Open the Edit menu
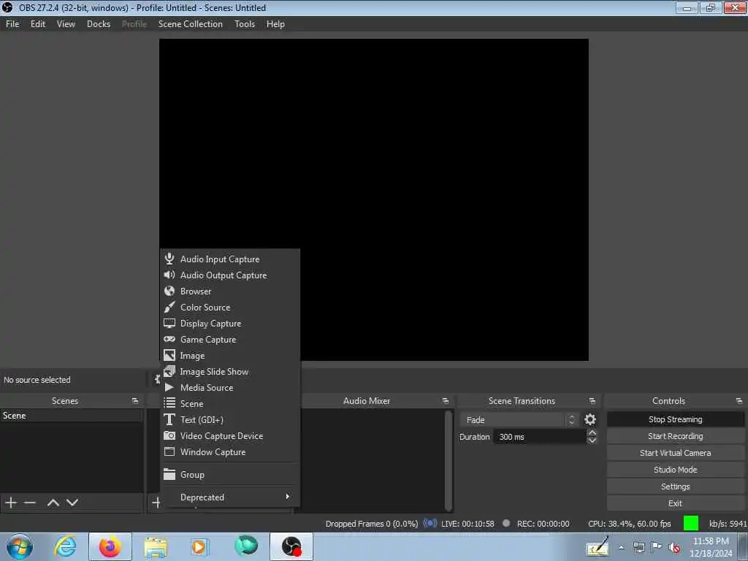Viewport: 748px width, 561px height. (x=38, y=24)
